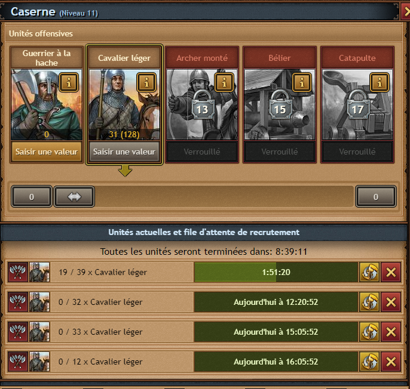
Task: Select the Guerrier à la hache portrait
Action: point(47,104)
